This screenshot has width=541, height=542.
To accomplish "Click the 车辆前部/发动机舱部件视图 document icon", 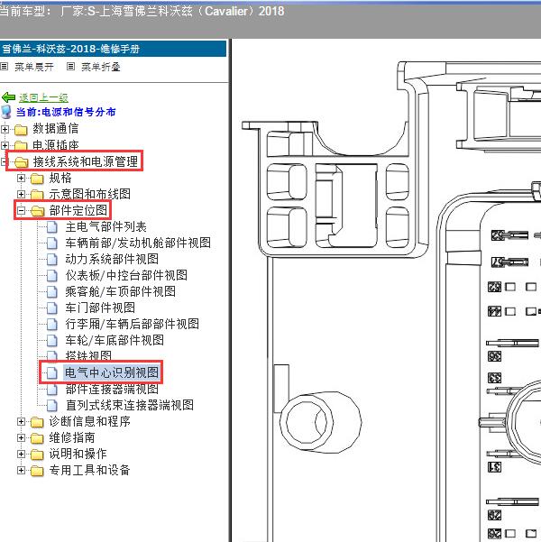I will pyautogui.click(x=52, y=243).
